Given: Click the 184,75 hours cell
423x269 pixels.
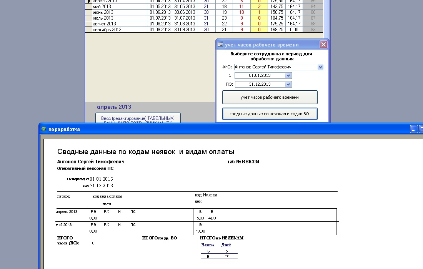Looking at the screenshot, I should (277, 18).
